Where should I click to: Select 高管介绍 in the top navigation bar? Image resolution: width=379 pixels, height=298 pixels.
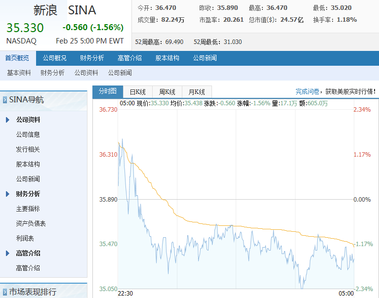129,58
